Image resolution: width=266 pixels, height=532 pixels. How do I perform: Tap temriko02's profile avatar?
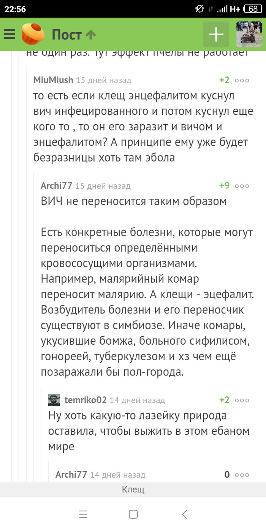click(x=54, y=400)
